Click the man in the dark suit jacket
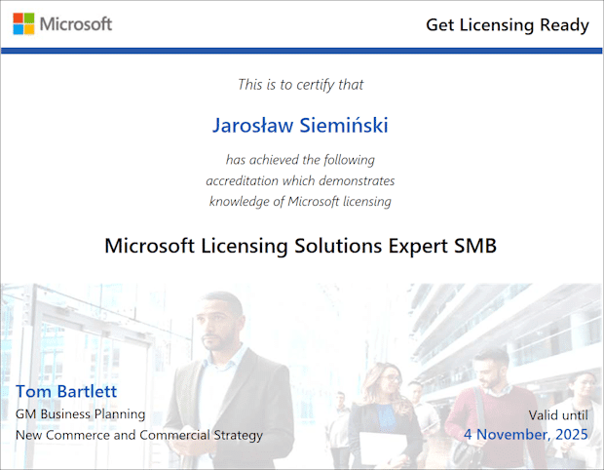The image size is (604, 470). (224, 380)
